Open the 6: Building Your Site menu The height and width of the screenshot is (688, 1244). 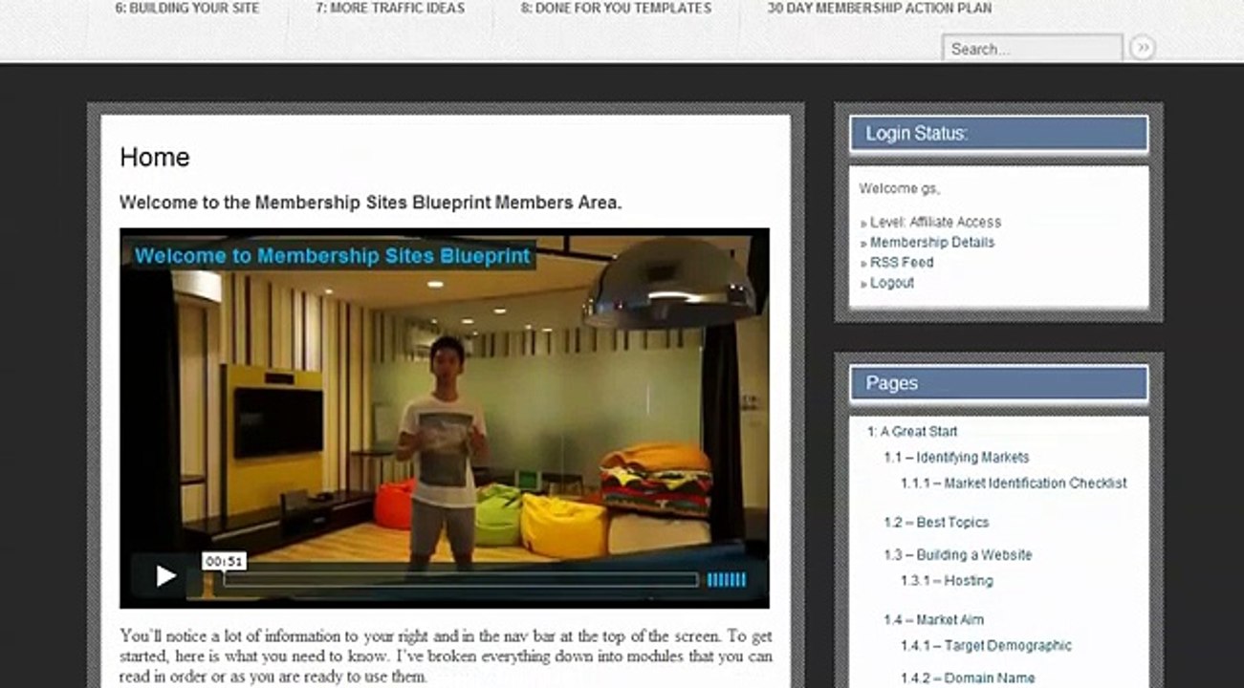[187, 8]
